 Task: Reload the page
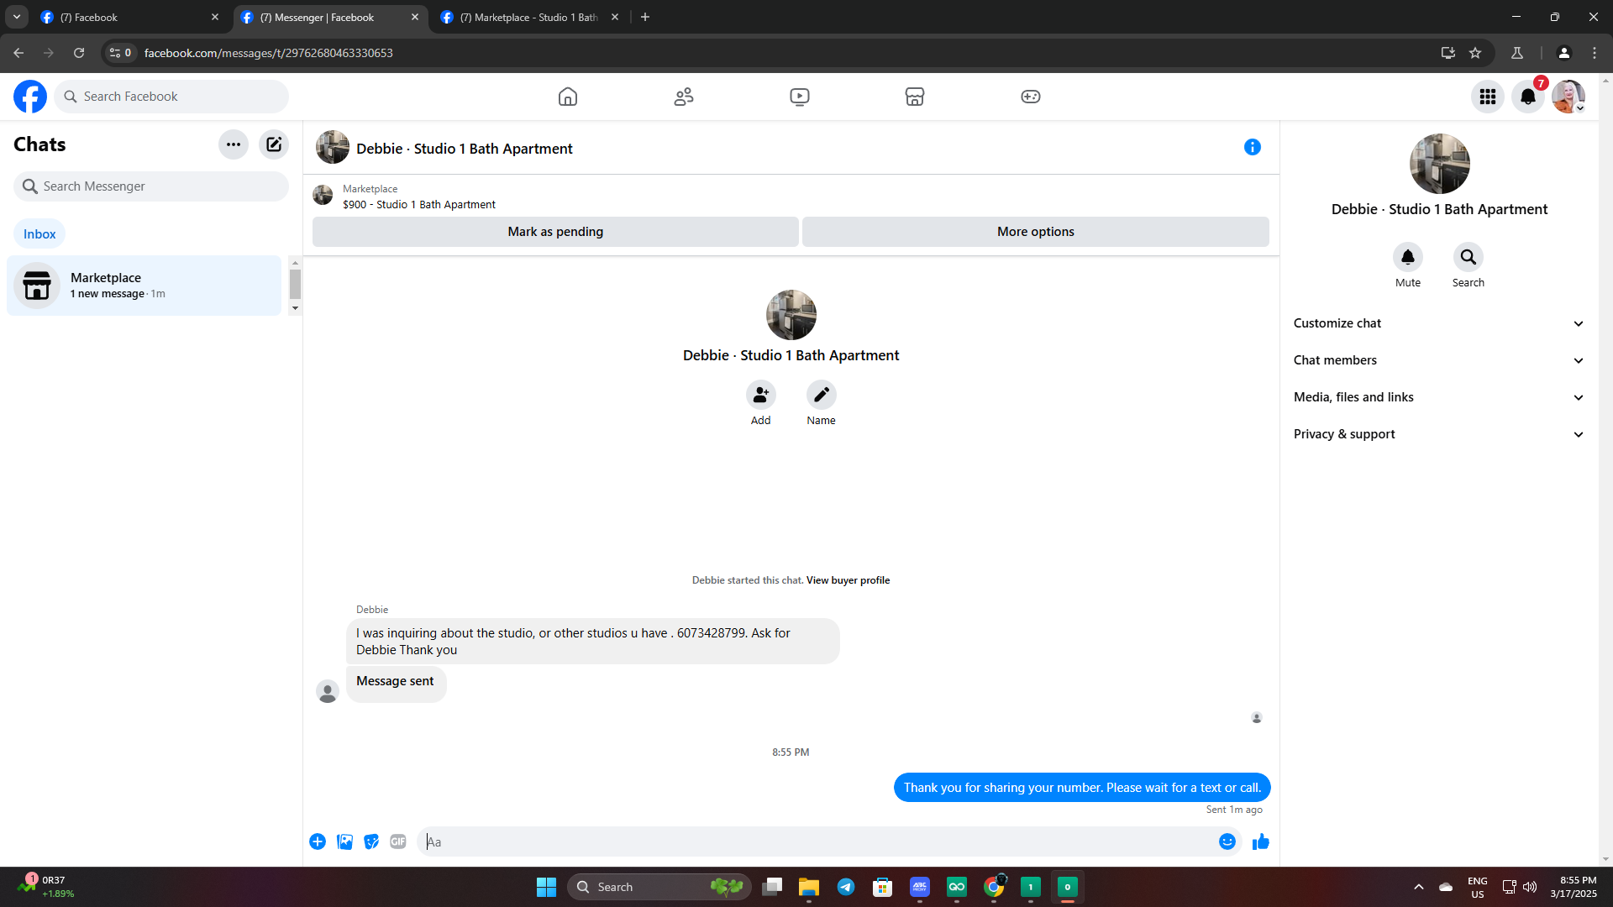point(79,53)
